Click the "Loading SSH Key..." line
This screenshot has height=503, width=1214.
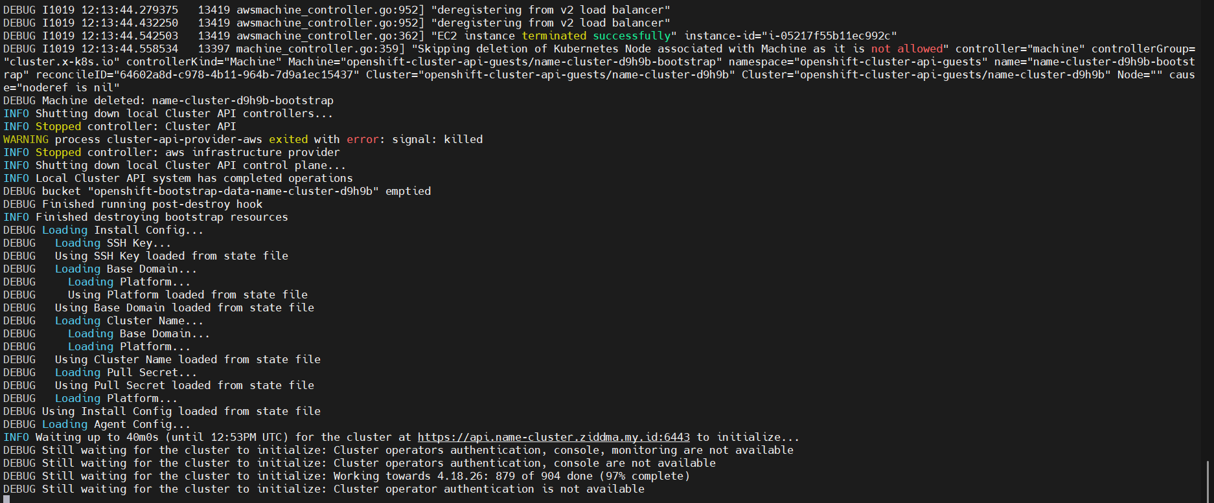(x=113, y=243)
